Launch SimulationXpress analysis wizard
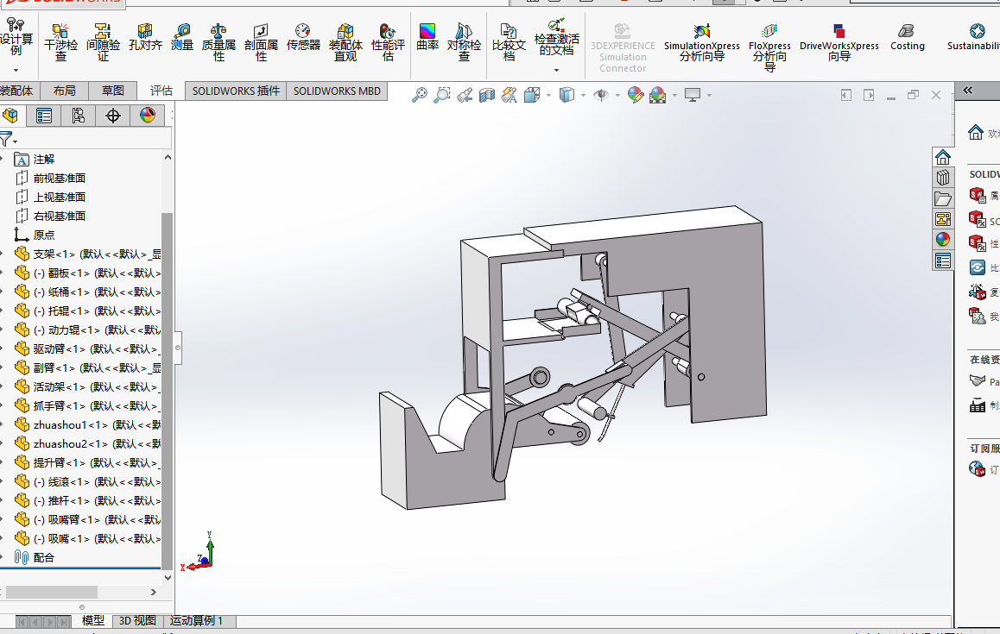1000x634 pixels. (x=701, y=42)
